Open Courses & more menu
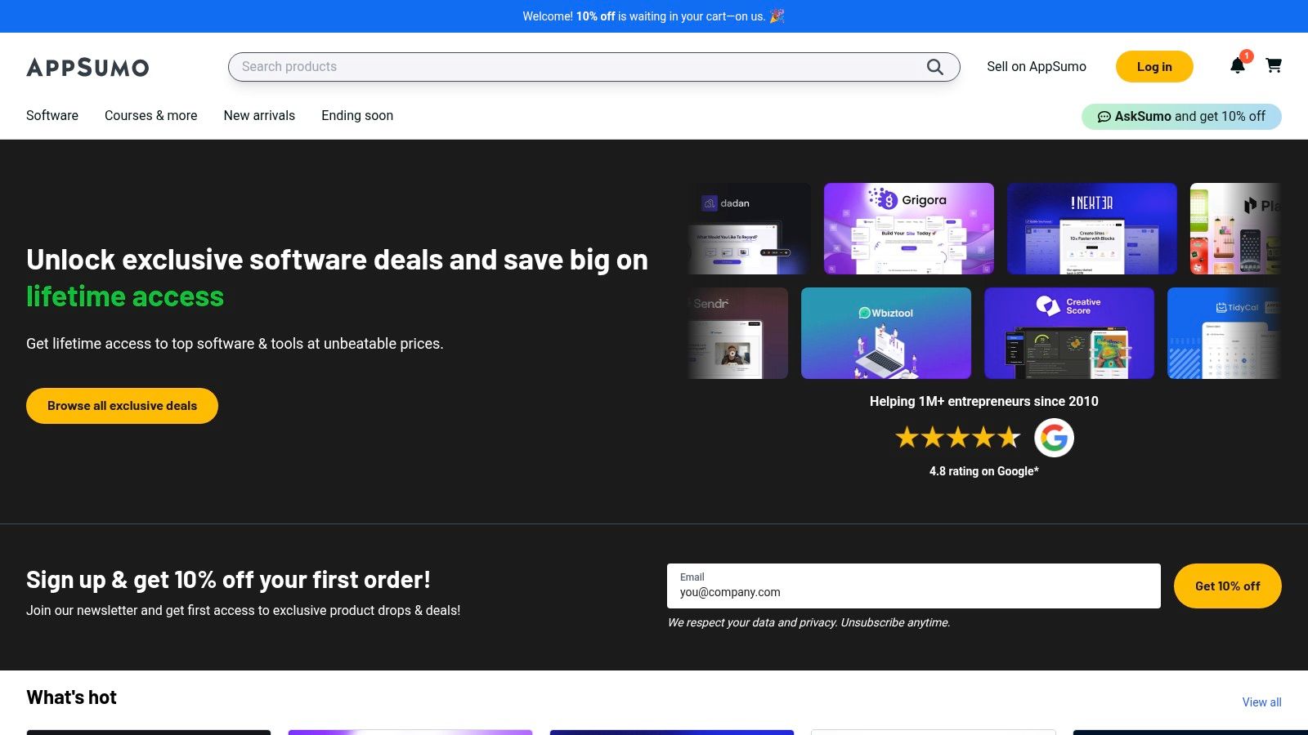1308x735 pixels. [x=151, y=115]
